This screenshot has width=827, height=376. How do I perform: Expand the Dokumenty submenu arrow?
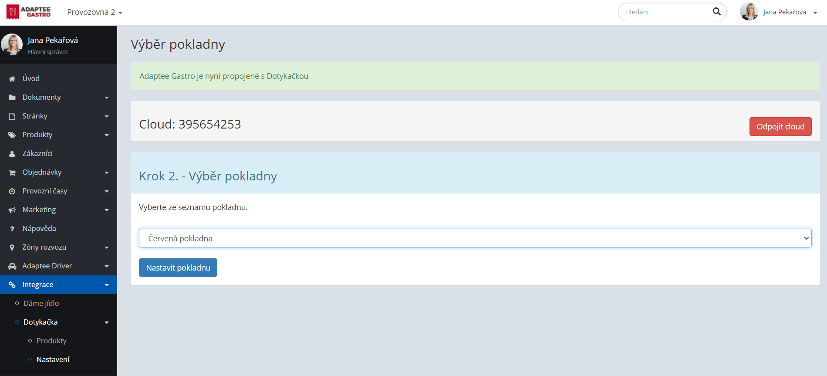[107, 98]
